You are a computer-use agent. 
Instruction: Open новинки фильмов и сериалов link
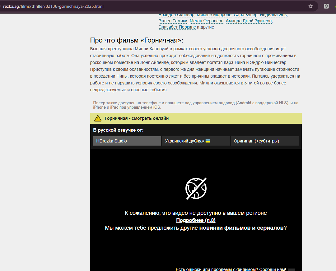[241, 228]
